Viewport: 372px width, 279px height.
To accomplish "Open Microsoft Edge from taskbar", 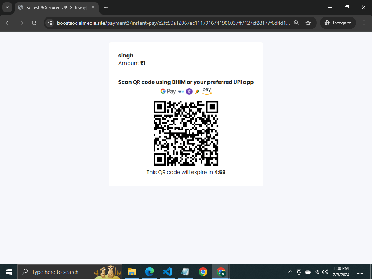I will 149,272.
